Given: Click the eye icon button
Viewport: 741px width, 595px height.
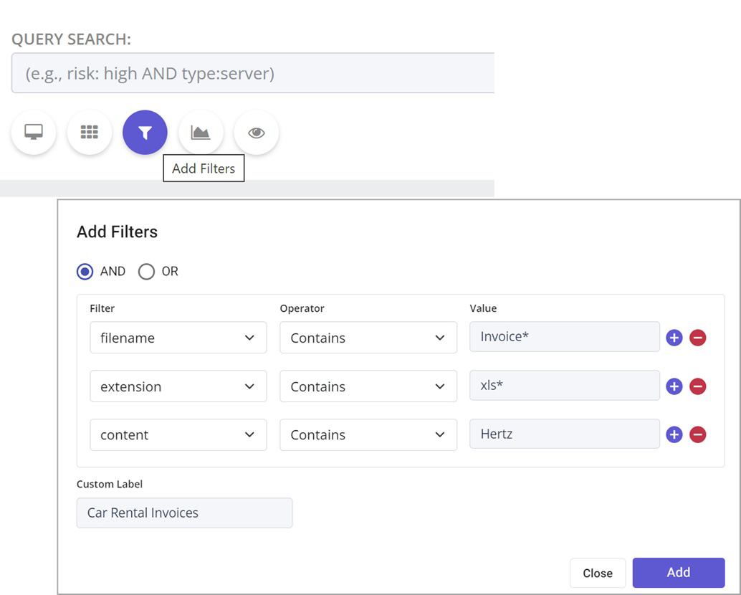Looking at the screenshot, I should point(256,133).
